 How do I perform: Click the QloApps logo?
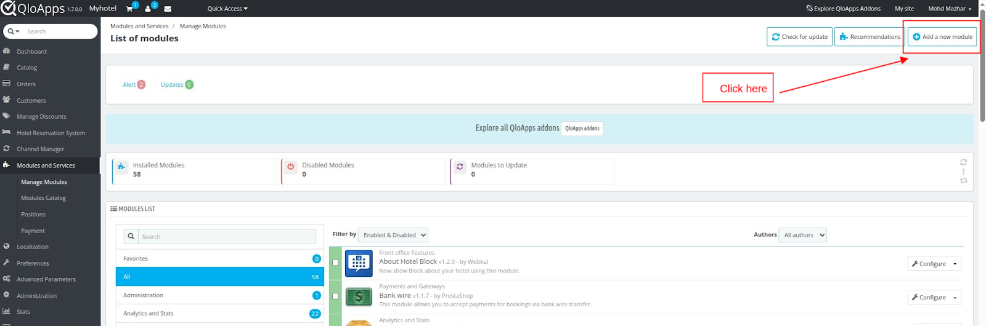[33, 9]
